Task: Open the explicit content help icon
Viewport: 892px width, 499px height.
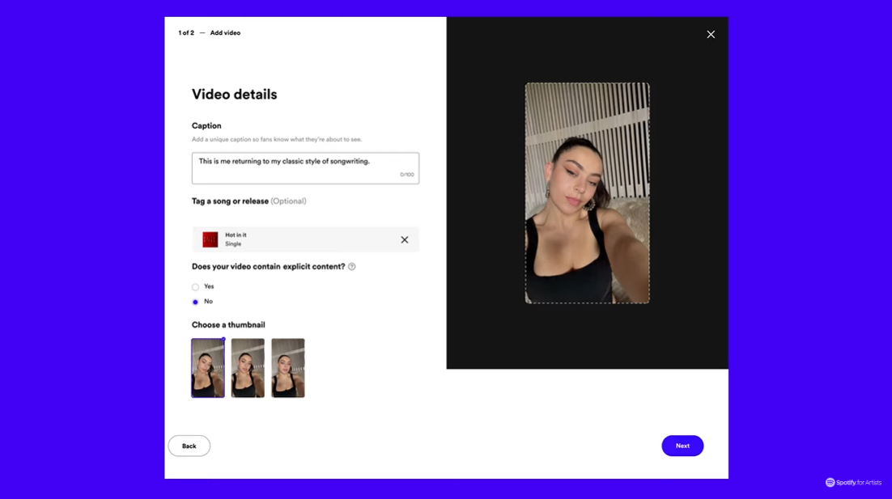Action: click(351, 267)
